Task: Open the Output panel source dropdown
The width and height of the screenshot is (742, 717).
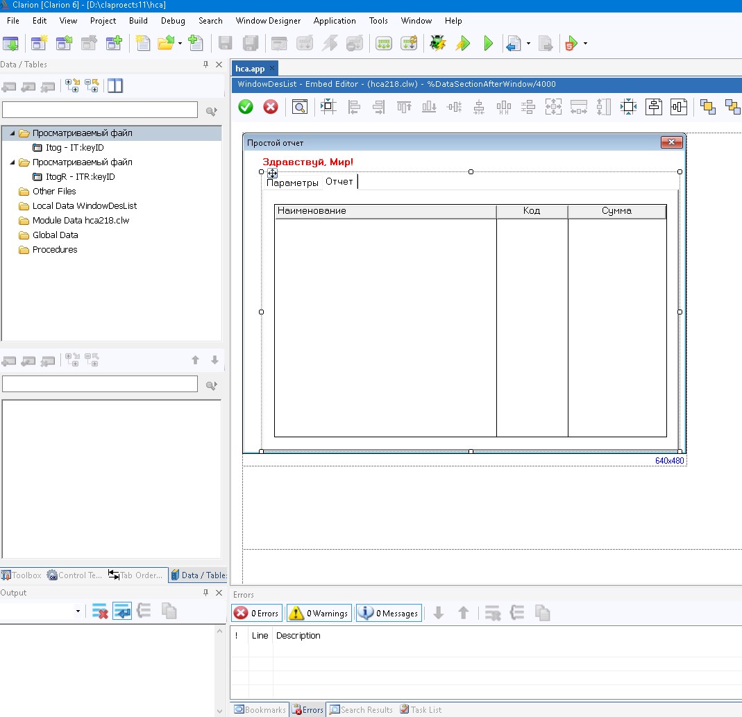Action: [78, 611]
